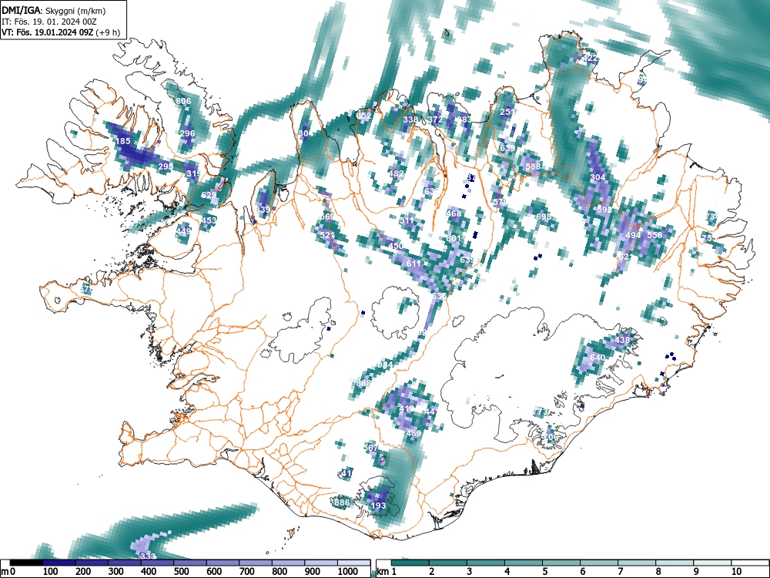
Task: Click the number 419 on the map
Action: pos(407,408)
